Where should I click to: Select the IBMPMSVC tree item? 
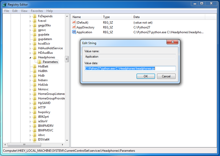pos(46,130)
